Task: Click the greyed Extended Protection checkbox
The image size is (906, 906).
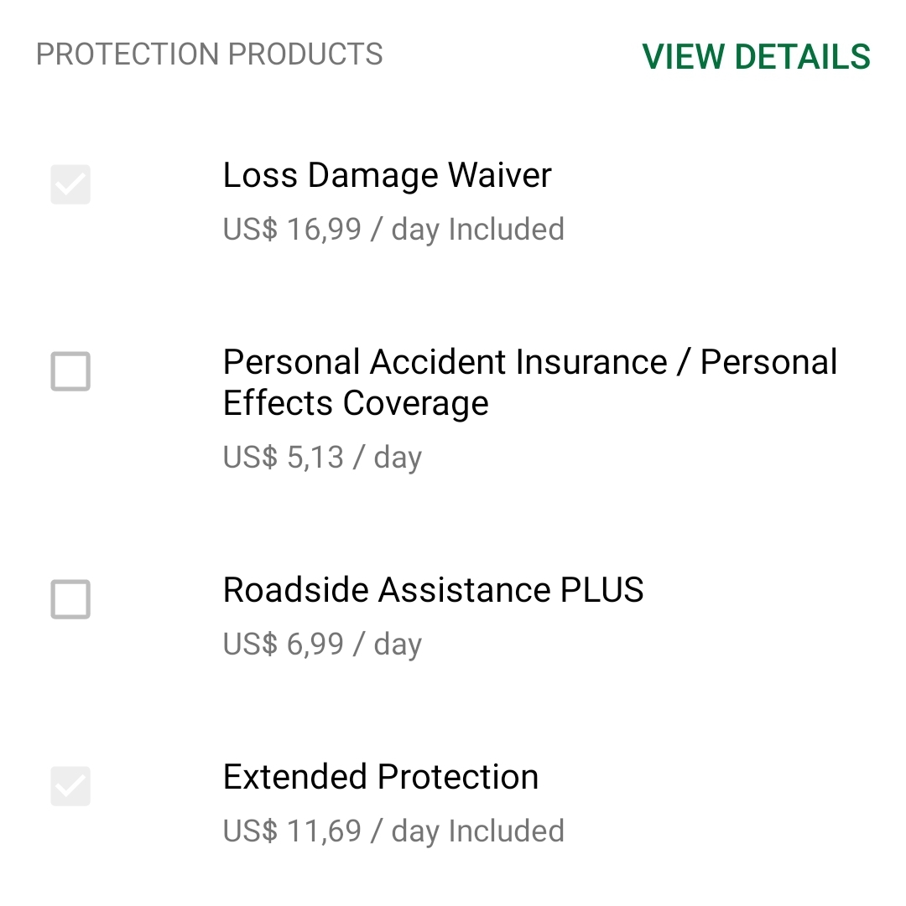Action: (70, 786)
